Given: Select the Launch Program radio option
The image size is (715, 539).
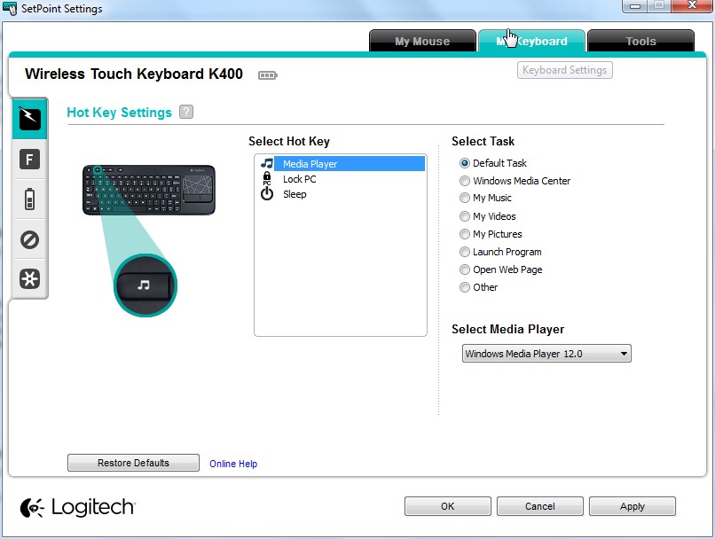Looking at the screenshot, I should coord(500,252).
